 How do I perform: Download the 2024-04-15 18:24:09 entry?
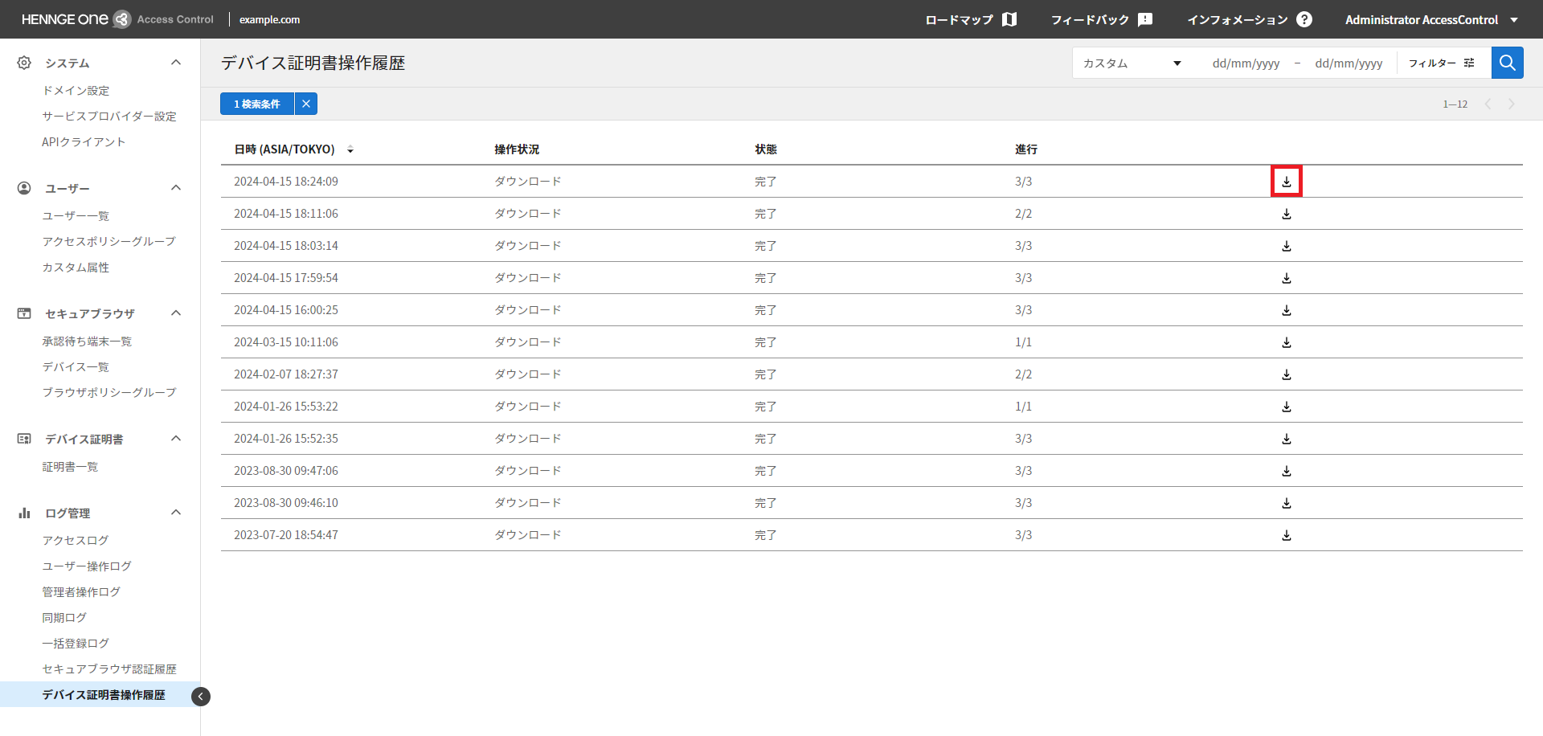(1286, 182)
